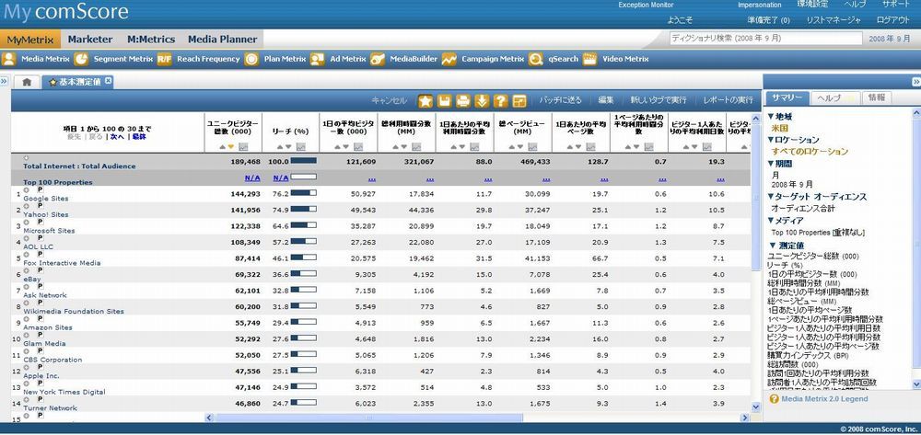Click the レポートの実行 button

pyautogui.click(x=727, y=99)
